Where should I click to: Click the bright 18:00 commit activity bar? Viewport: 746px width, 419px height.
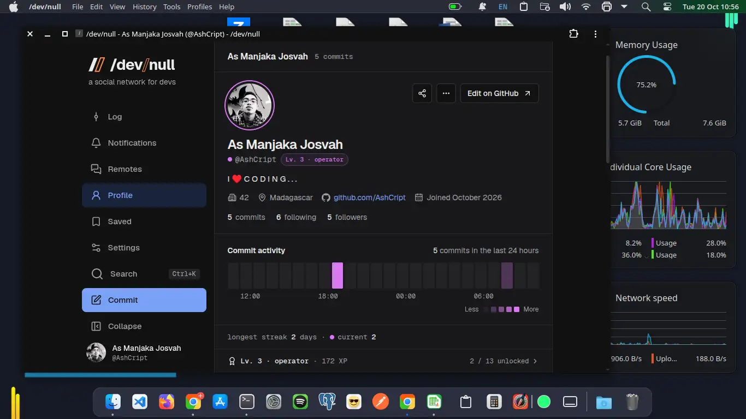pyautogui.click(x=338, y=276)
